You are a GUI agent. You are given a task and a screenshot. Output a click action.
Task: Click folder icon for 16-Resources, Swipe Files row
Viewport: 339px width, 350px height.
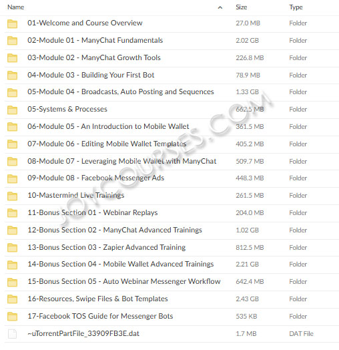pyautogui.click(x=12, y=299)
